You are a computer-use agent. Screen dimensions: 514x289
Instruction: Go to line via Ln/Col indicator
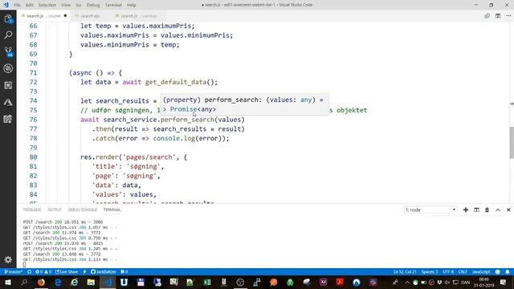(405, 272)
